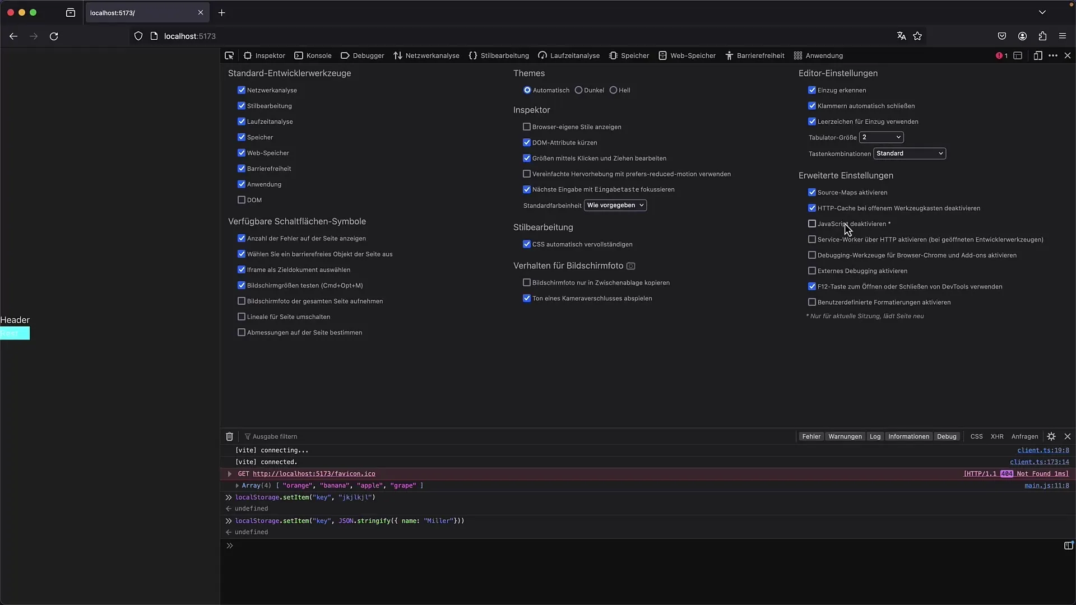1076x605 pixels.
Task: Uncheck Source-Maps aktivieren
Action: pos(812,192)
